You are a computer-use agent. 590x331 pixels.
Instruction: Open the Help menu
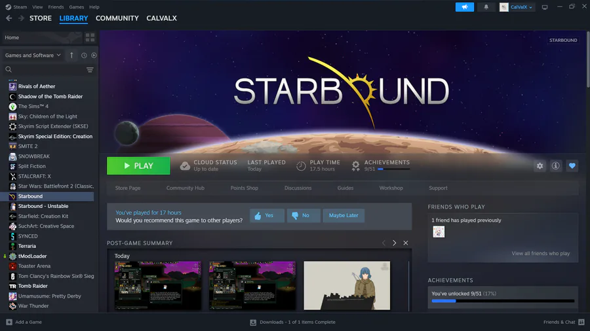click(94, 7)
